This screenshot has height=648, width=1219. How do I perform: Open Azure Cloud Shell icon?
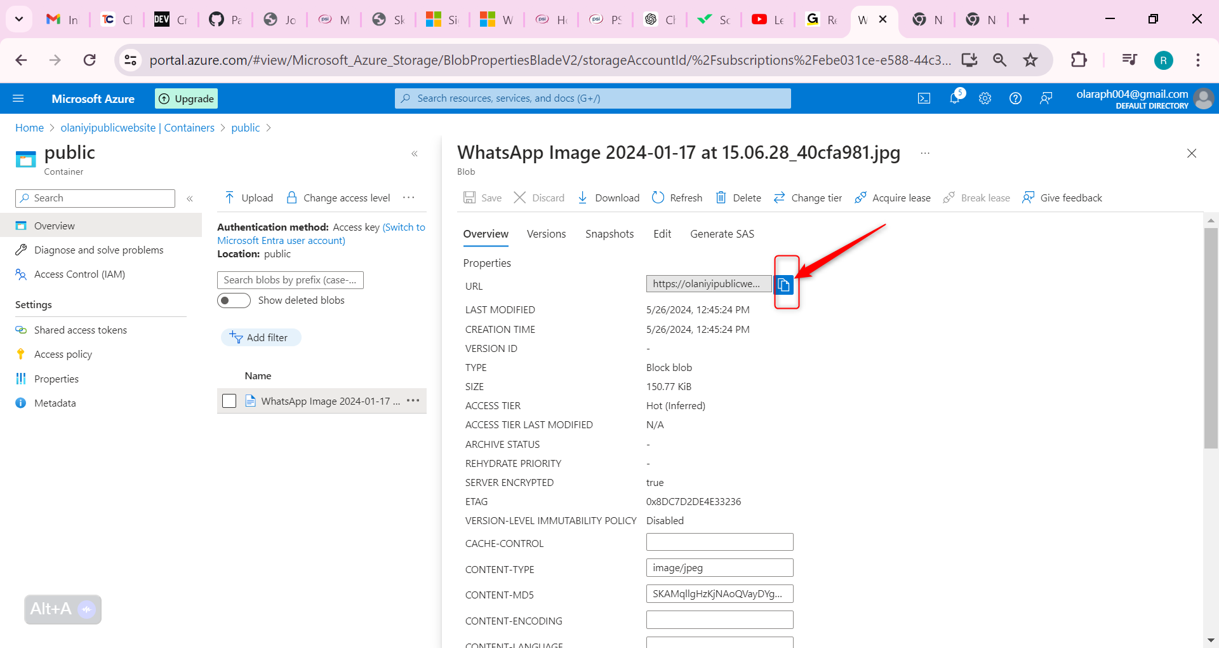pos(924,98)
